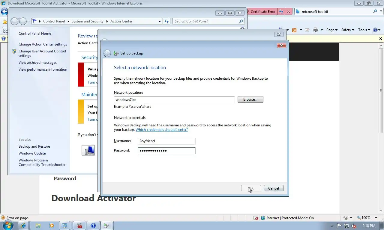Open the network tray icon
This screenshot has height=230, width=384.
point(346,226)
